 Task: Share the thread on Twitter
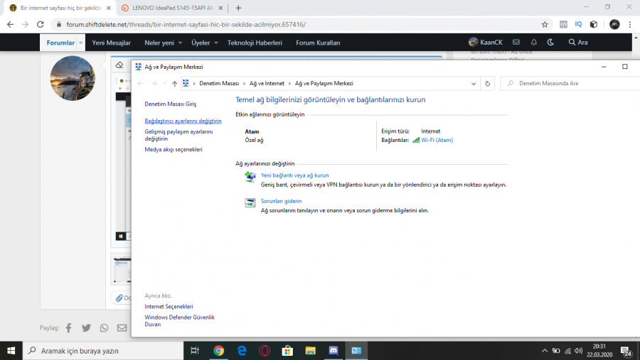(86, 328)
